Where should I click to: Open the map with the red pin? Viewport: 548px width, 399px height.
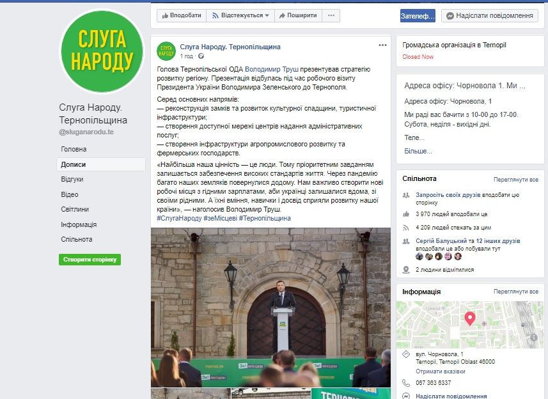point(470,325)
